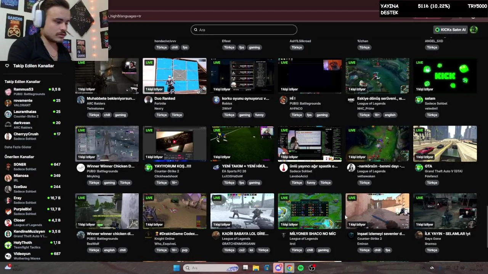This screenshot has width=488, height=274.
Task: Open the Lauranthalas channel in the sidebar
Action: [32, 114]
